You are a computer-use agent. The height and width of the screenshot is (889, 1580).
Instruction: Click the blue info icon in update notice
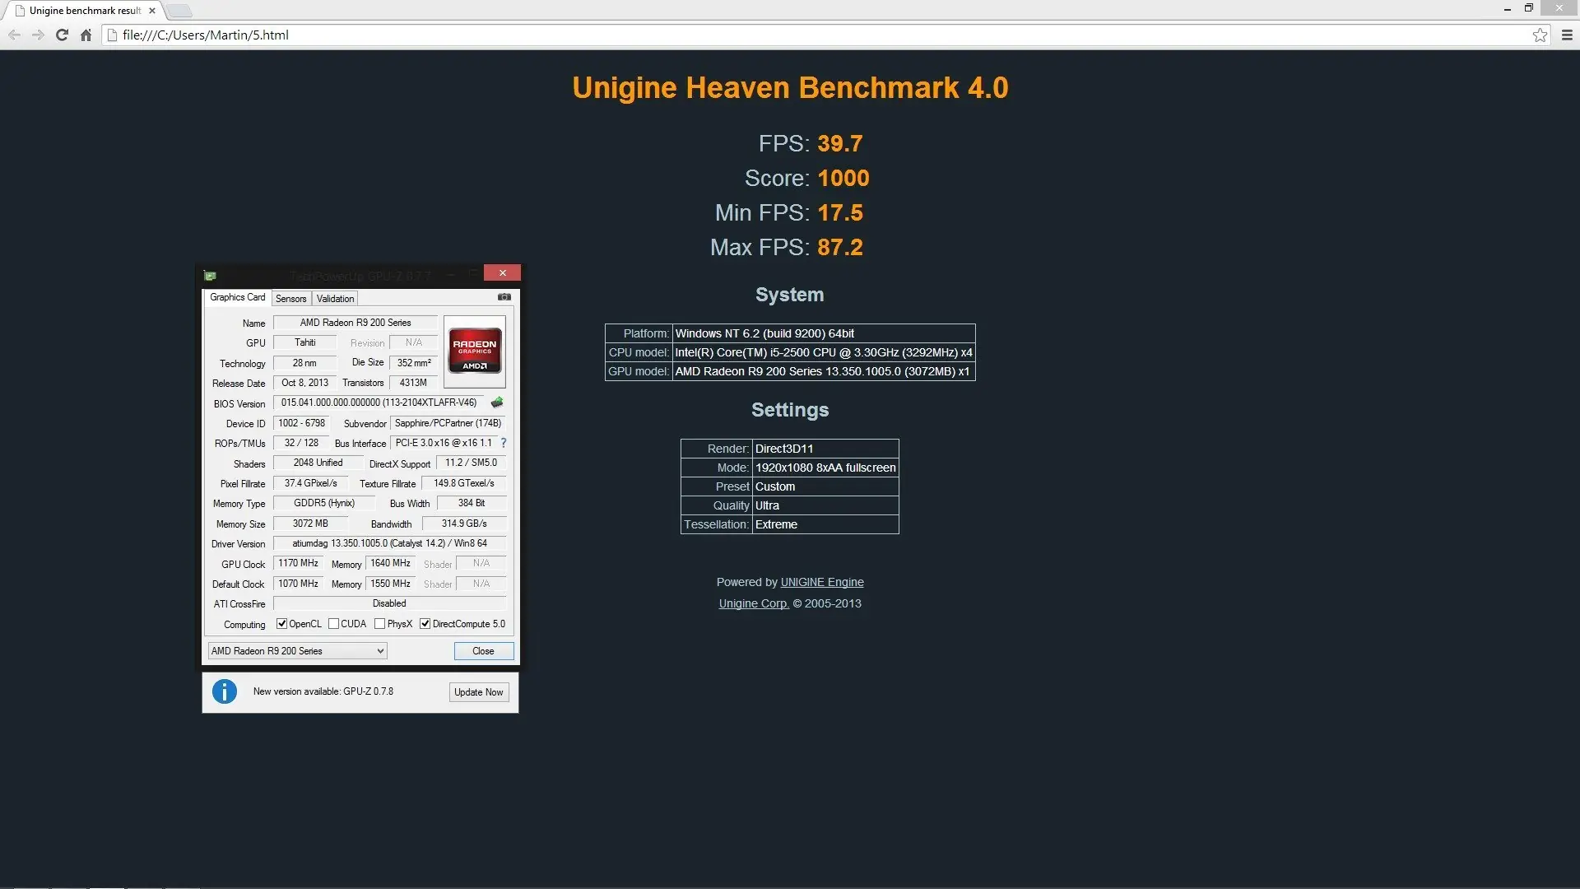(x=225, y=691)
